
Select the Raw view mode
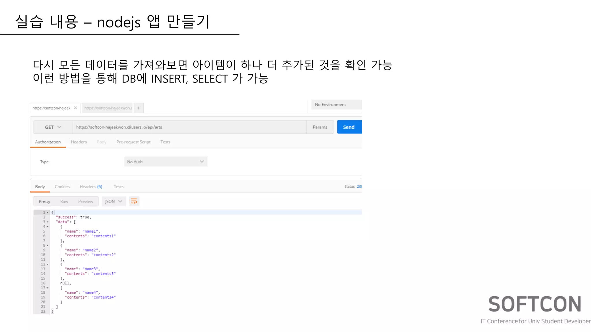click(64, 201)
